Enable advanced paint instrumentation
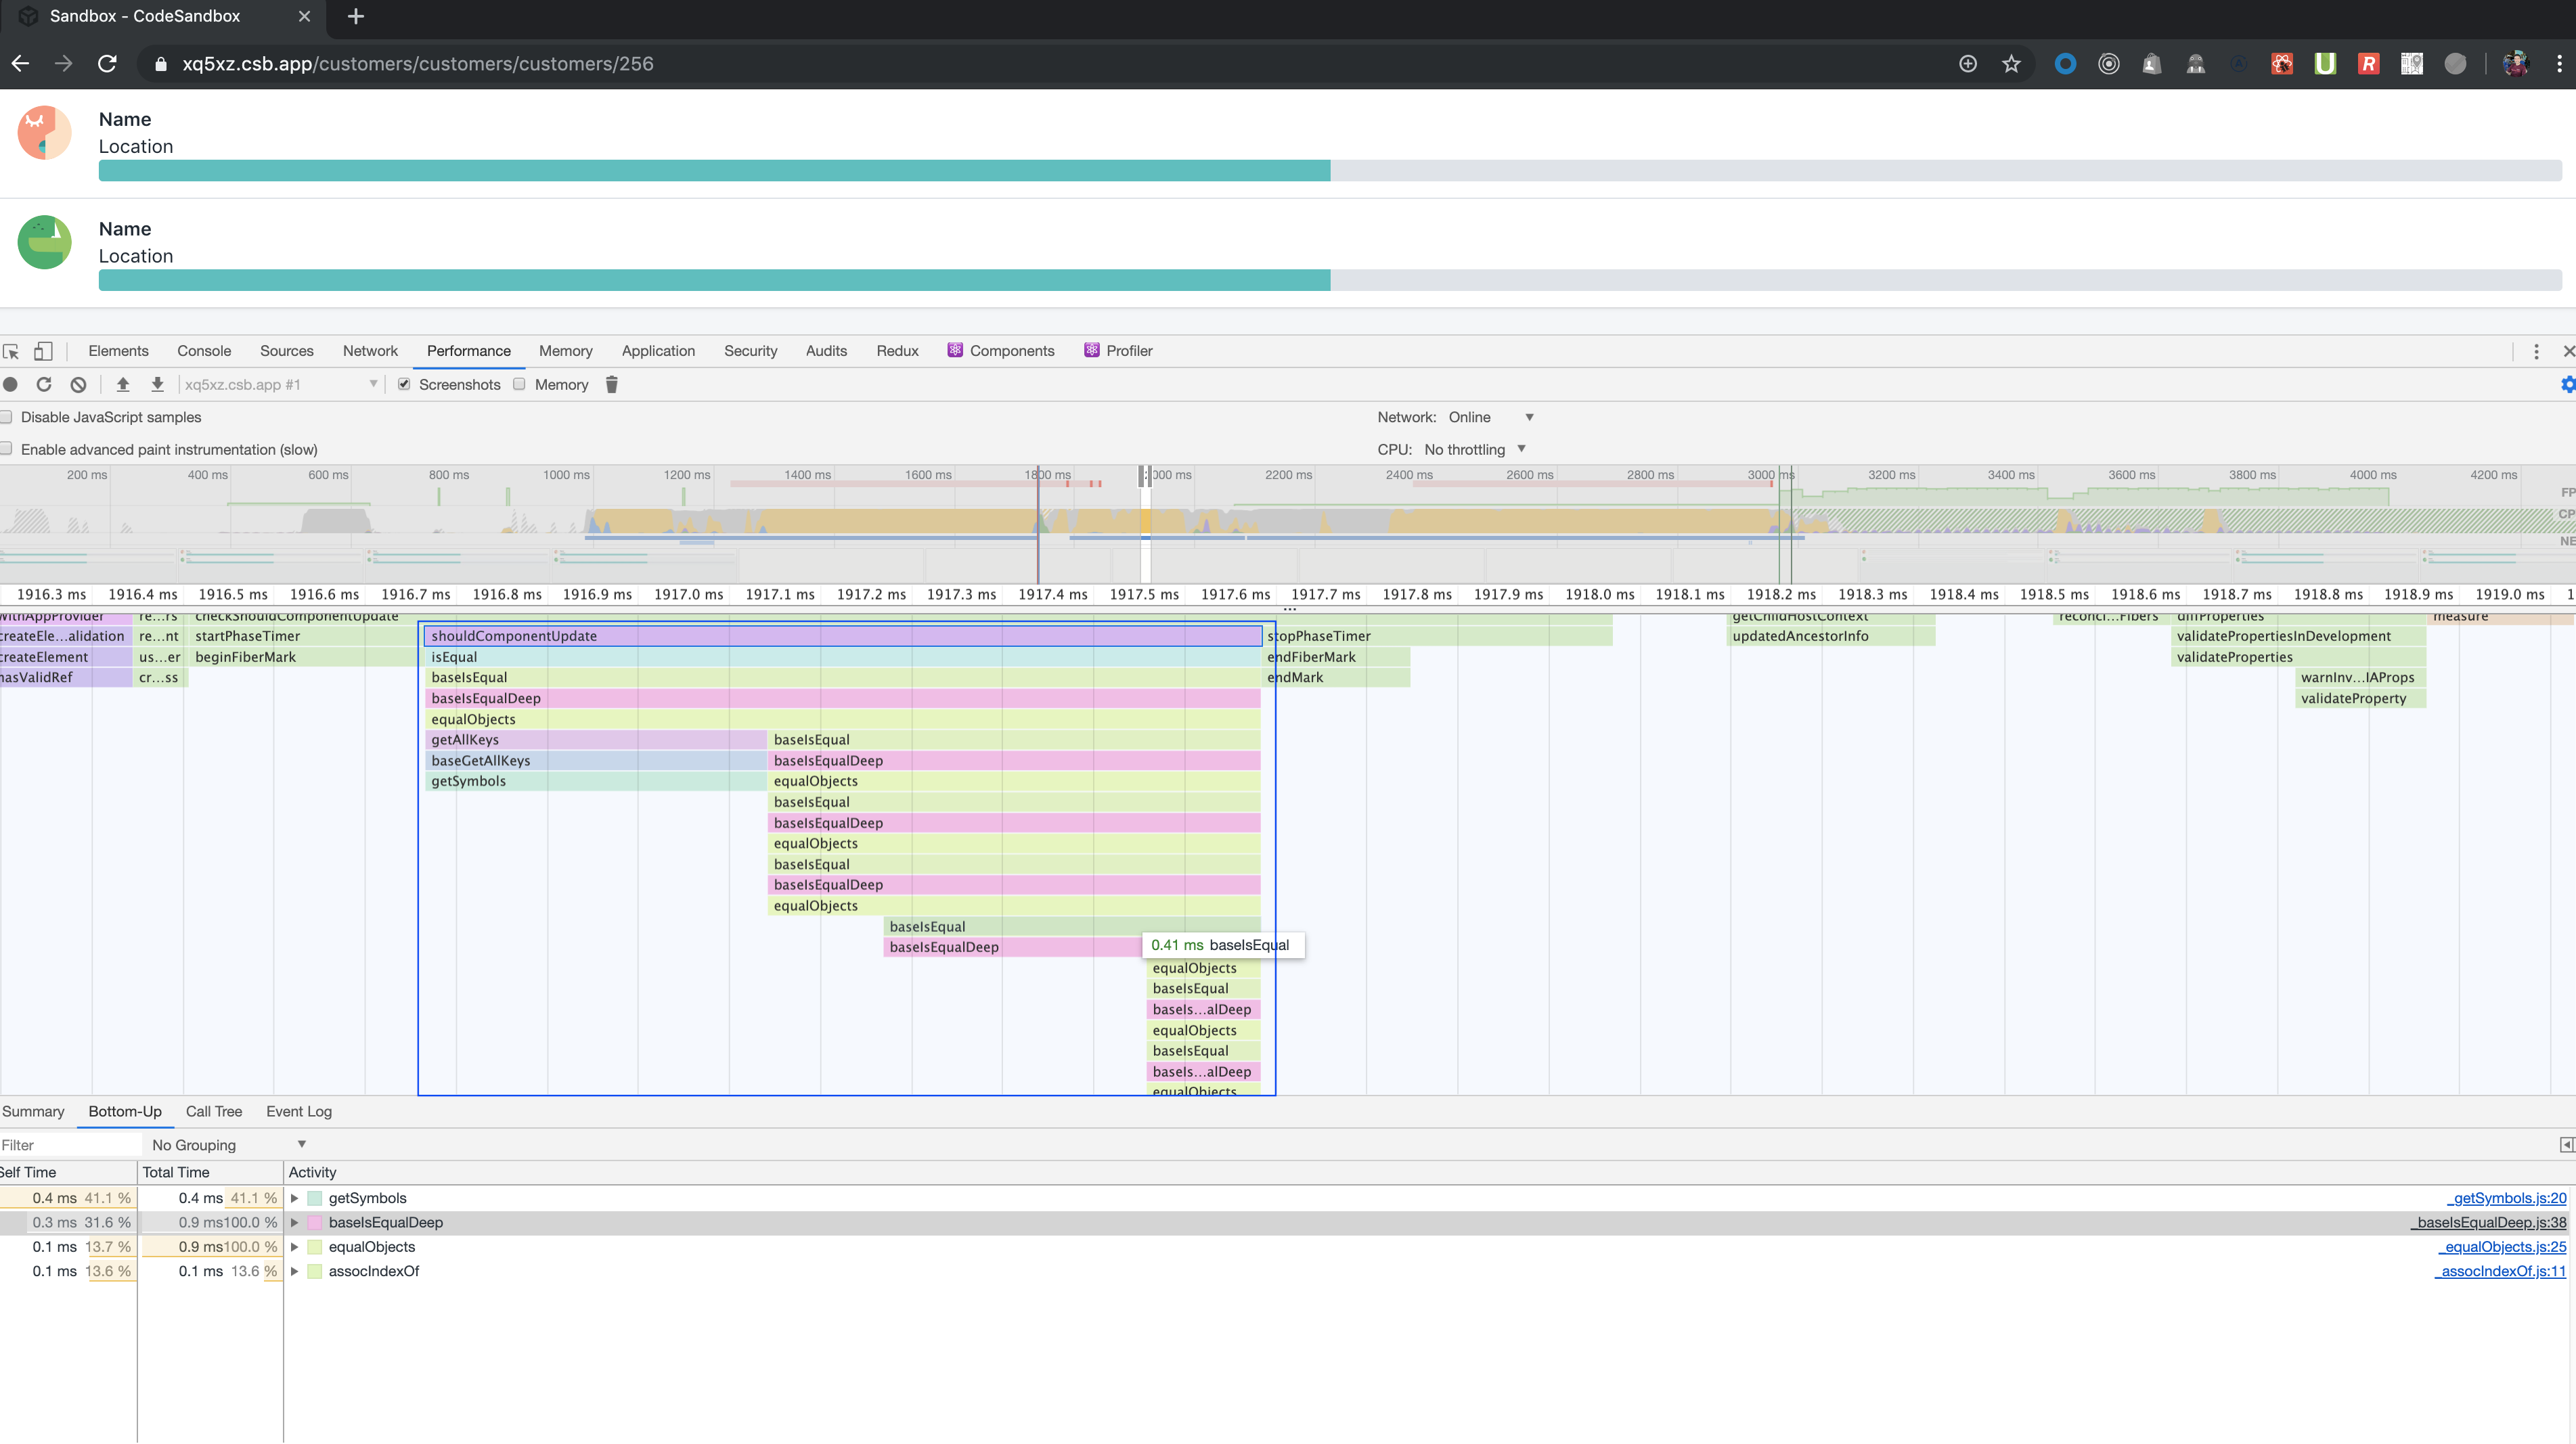2576x1444 pixels. pyautogui.click(x=7, y=449)
